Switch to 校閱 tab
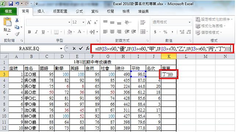The height and width of the screenshot is (136, 239). pyautogui.click(x=111, y=11)
